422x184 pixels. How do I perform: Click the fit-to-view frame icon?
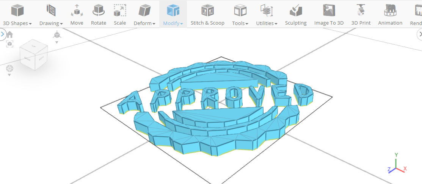tap(10, 44)
